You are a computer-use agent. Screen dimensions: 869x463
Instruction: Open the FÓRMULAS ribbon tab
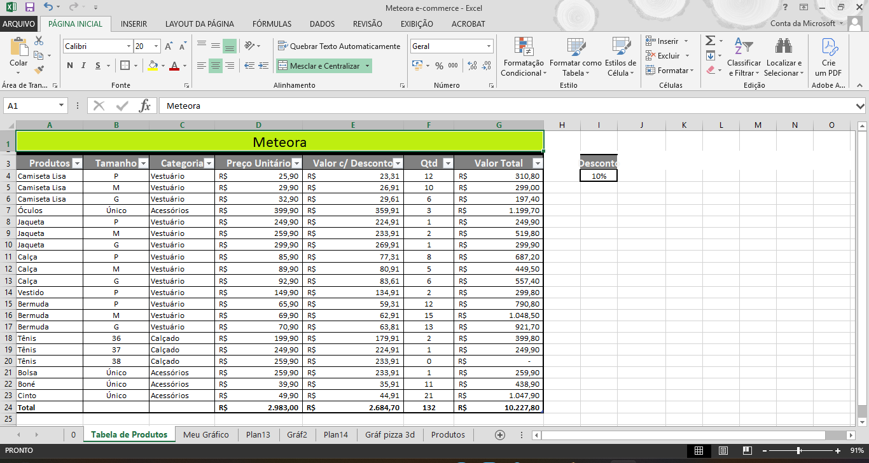tap(272, 24)
